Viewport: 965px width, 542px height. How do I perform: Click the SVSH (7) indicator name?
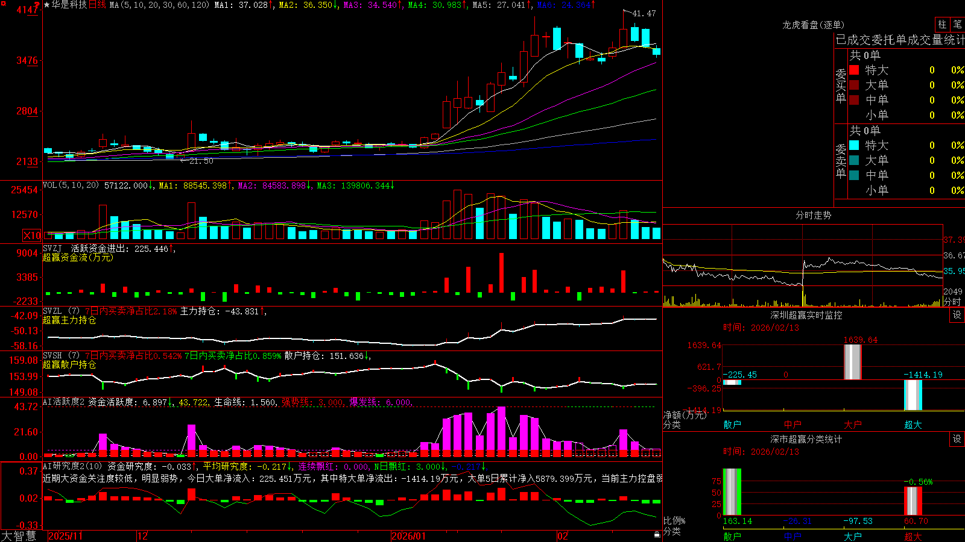(62, 356)
